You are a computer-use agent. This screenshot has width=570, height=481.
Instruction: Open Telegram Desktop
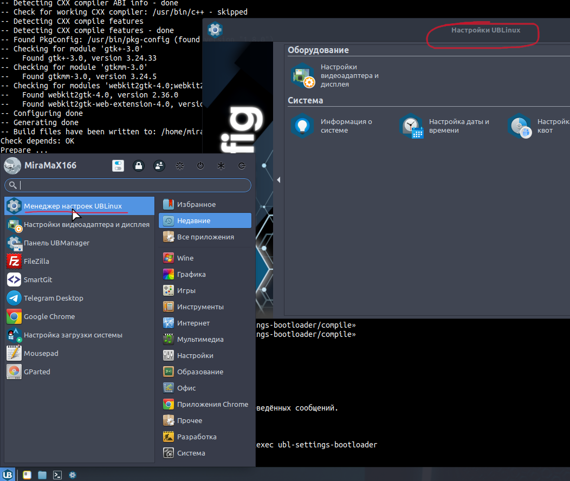pos(79,298)
